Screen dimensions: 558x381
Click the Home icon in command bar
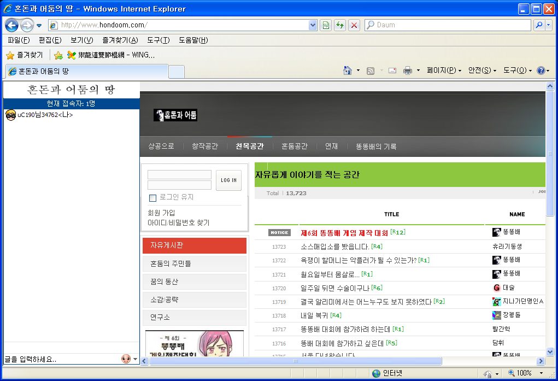(348, 71)
